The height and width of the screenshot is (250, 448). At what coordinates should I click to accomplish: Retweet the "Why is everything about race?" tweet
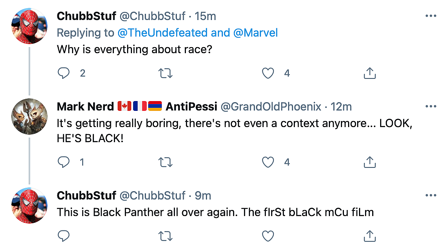(166, 73)
